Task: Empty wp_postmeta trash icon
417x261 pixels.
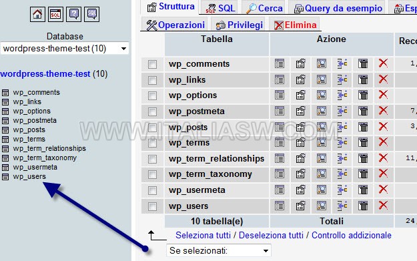Action: tap(363, 111)
